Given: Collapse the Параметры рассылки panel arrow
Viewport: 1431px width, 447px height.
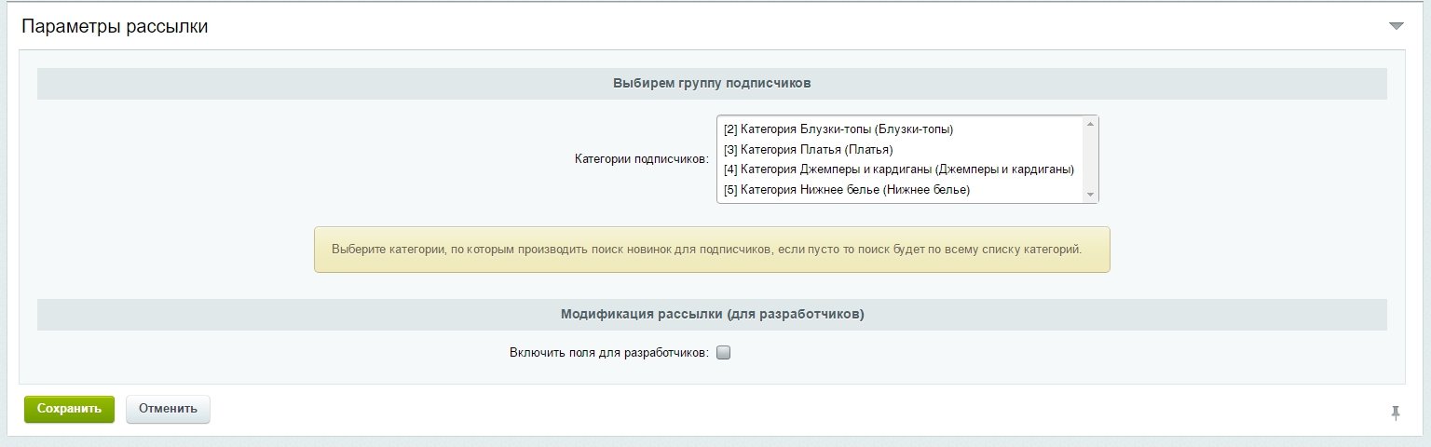Looking at the screenshot, I should click(x=1396, y=26).
